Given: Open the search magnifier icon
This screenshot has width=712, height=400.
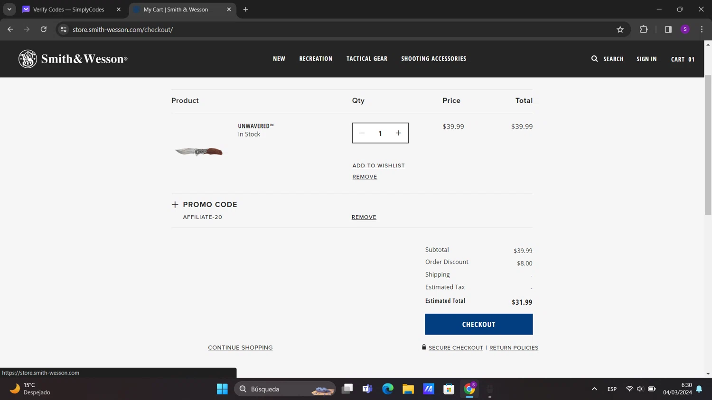Looking at the screenshot, I should pyautogui.click(x=594, y=59).
